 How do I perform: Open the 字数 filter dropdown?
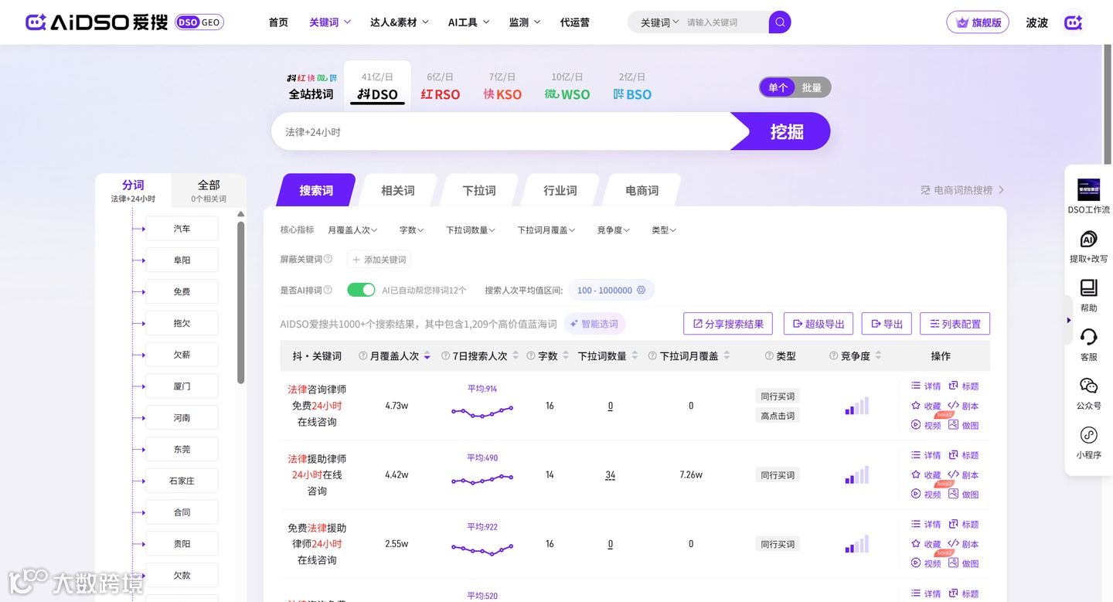tap(413, 230)
